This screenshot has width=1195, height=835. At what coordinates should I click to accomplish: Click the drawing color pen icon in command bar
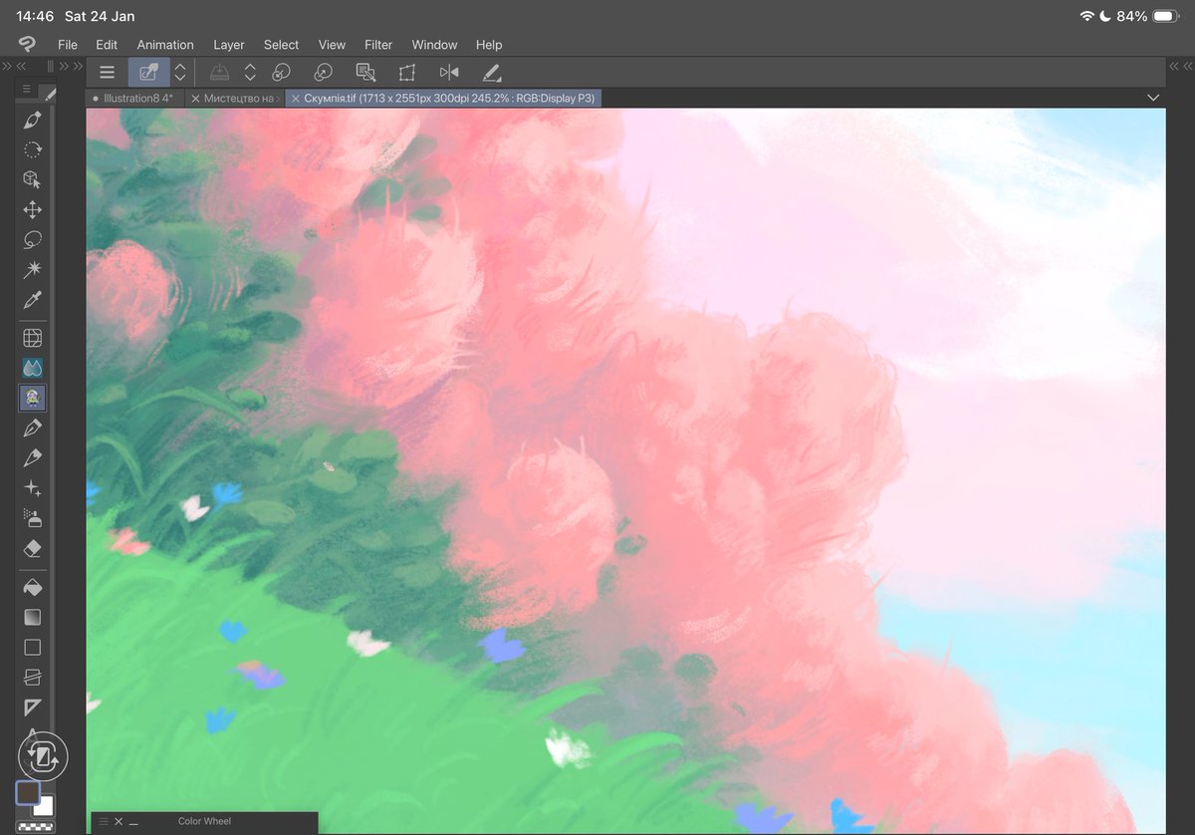[491, 73]
